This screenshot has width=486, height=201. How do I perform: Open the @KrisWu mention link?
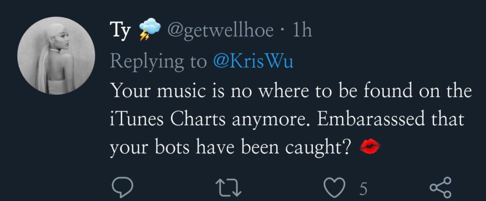point(253,62)
